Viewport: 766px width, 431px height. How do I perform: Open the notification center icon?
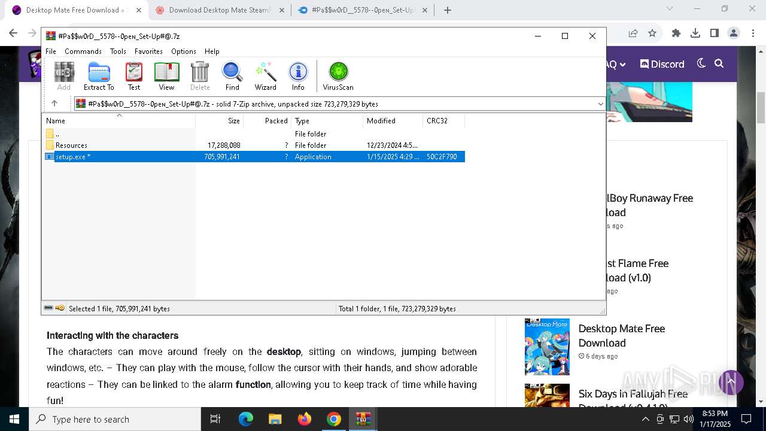point(746,419)
